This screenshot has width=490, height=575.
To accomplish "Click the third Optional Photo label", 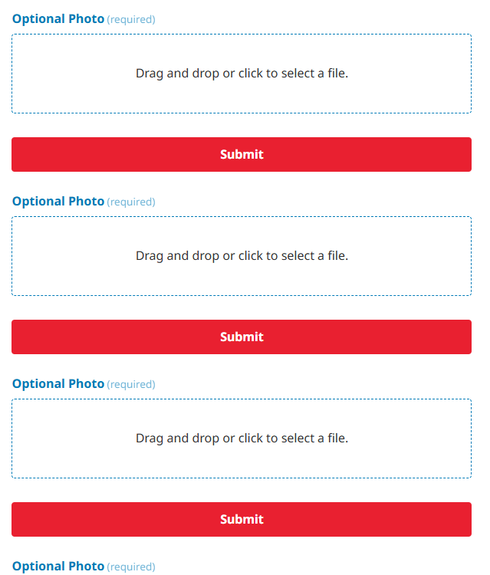I will point(58,383).
